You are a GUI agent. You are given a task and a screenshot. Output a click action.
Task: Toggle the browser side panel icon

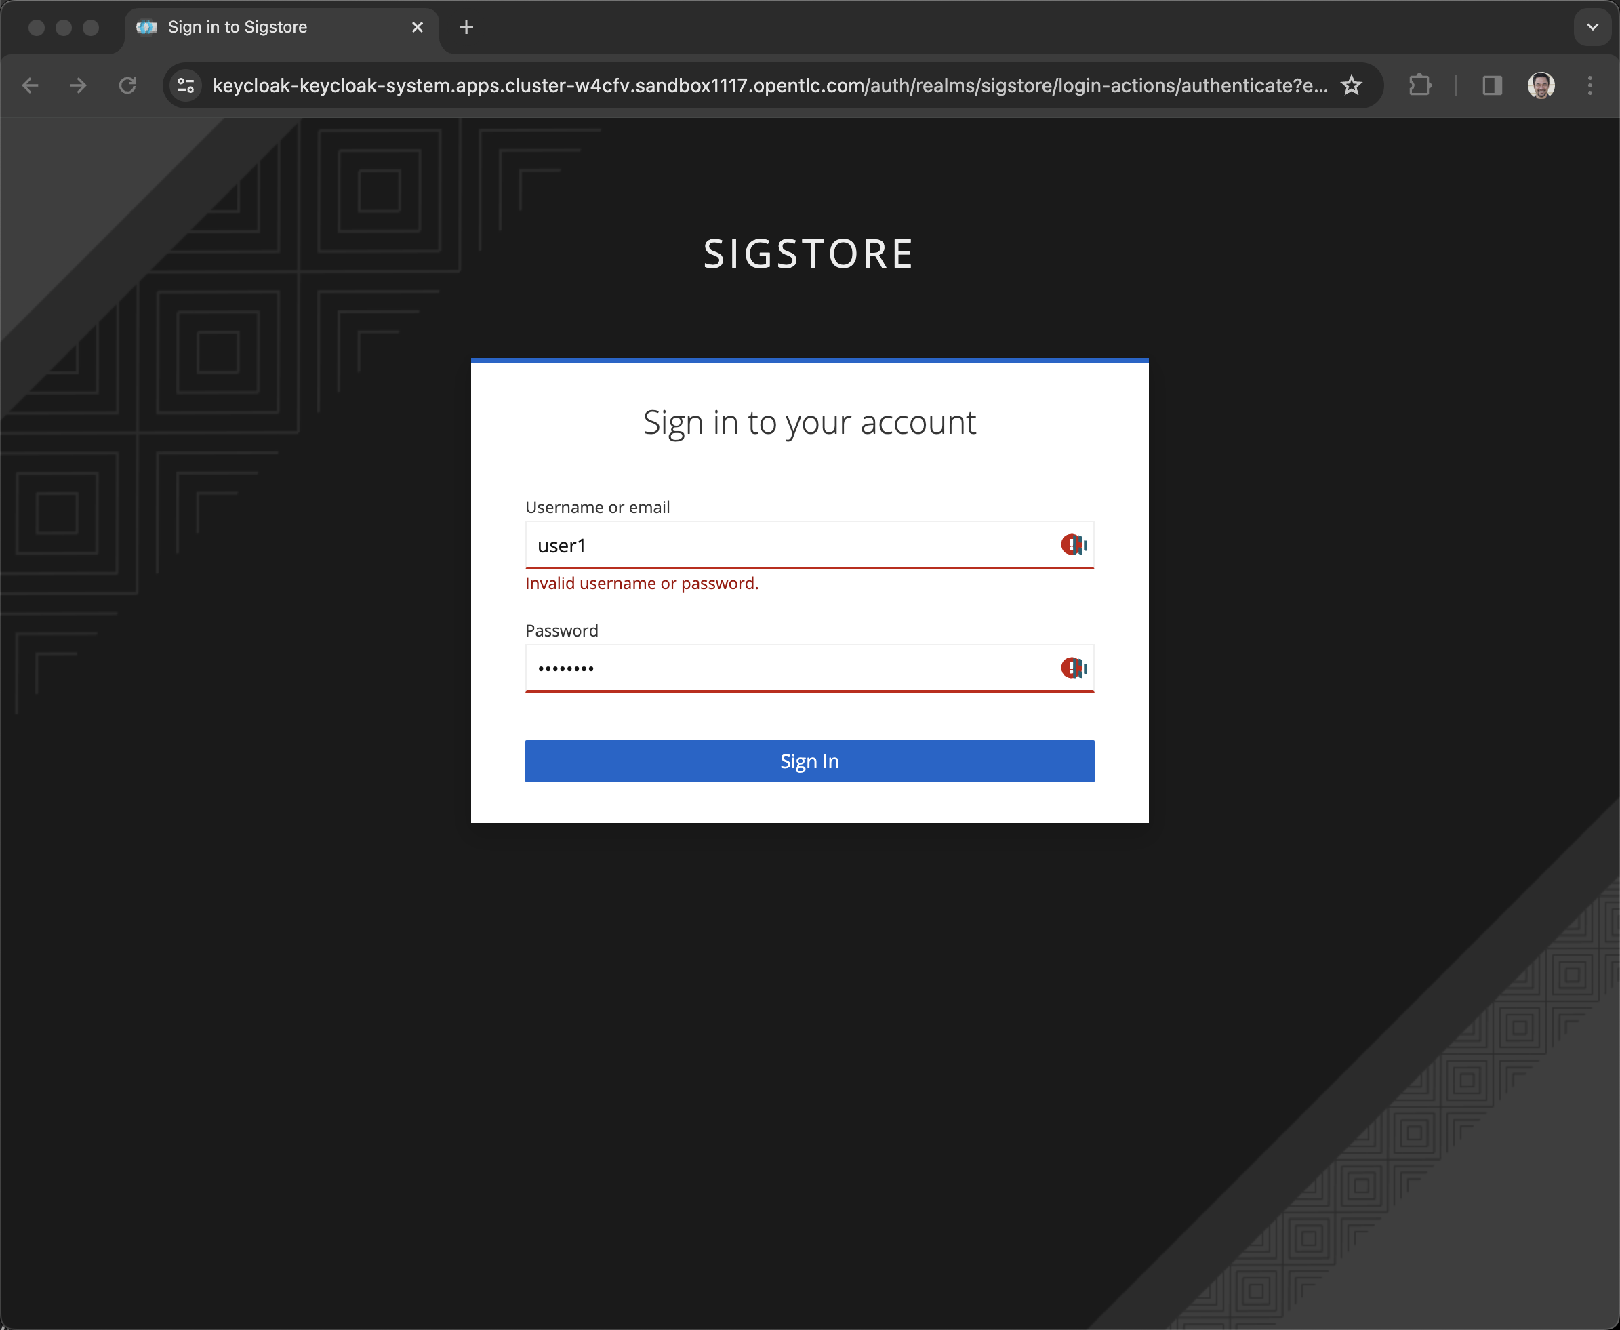pos(1491,85)
